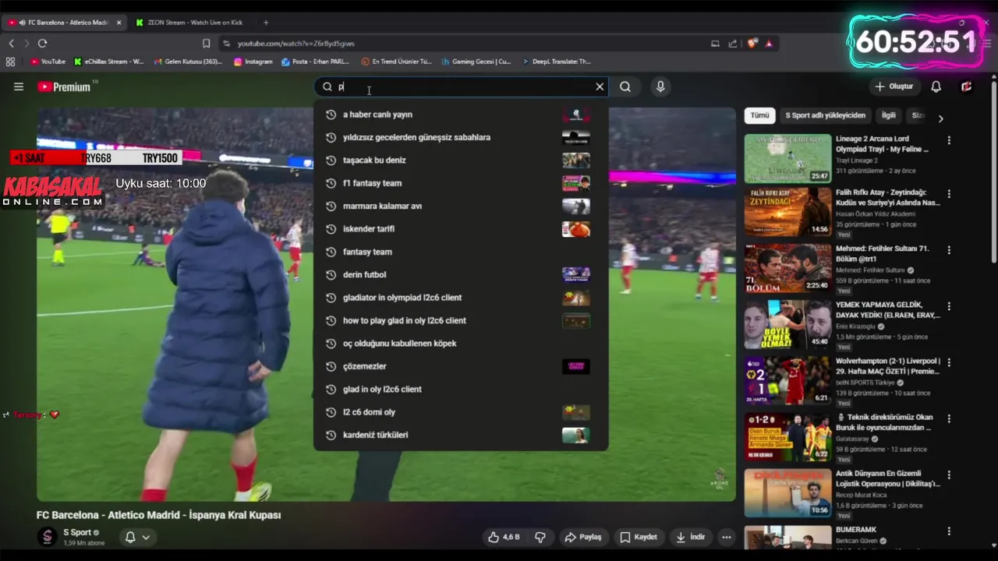Click the magnifier search submit button

pos(625,86)
